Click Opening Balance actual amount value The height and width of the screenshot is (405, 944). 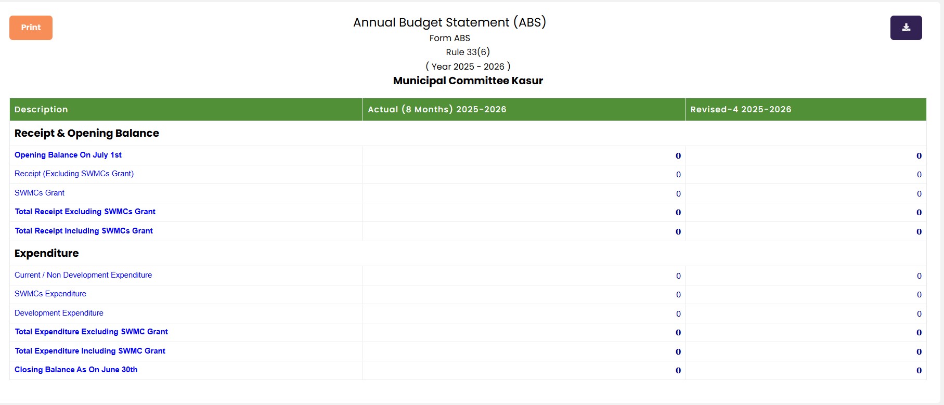pos(678,156)
